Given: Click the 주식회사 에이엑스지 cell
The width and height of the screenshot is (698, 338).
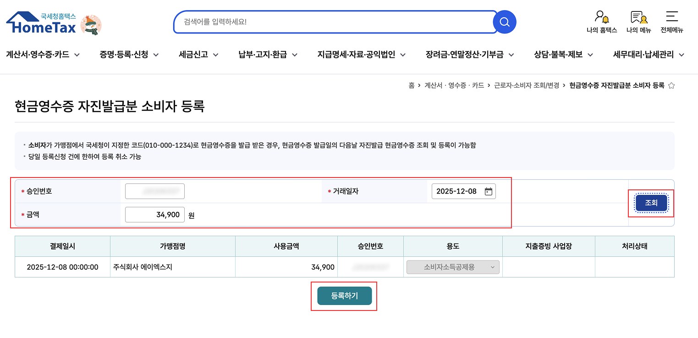Looking at the screenshot, I should (x=172, y=267).
